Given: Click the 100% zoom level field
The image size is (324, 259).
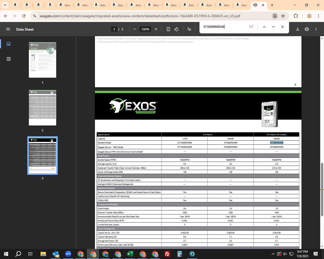Looking at the screenshot, I should point(145,29).
